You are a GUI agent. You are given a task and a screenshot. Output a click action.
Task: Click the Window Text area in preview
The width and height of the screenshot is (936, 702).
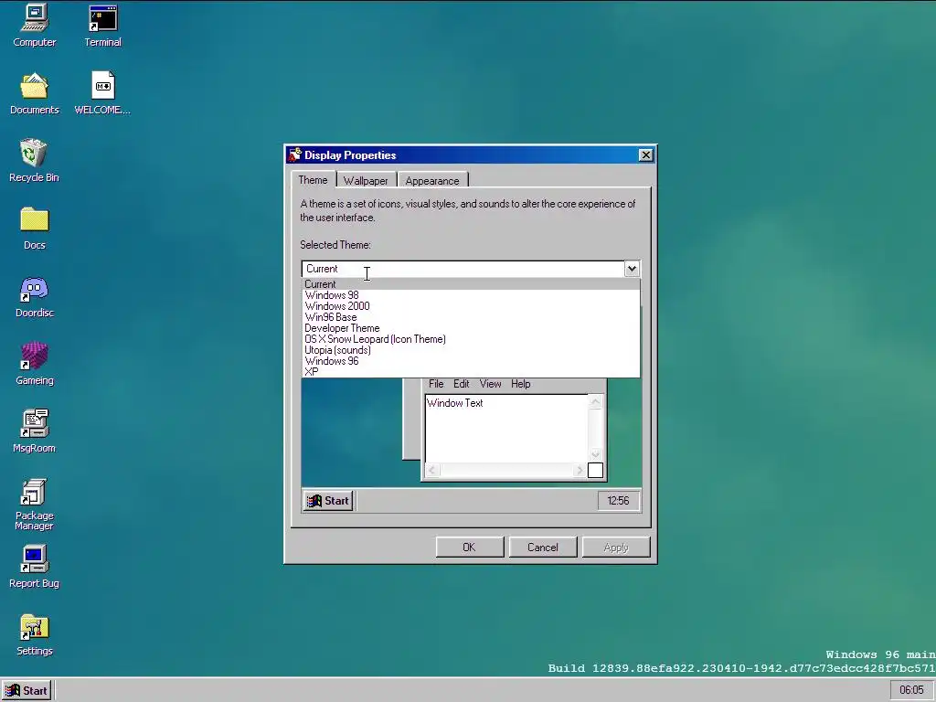[x=506, y=429]
